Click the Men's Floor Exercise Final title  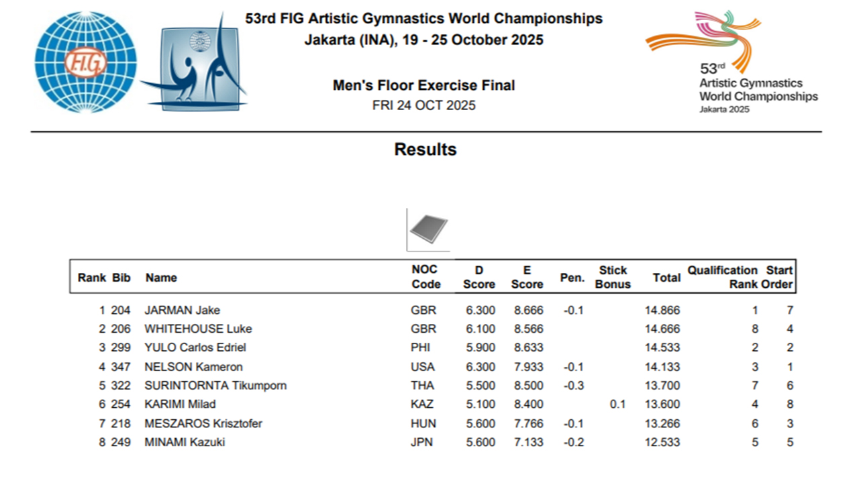(x=424, y=86)
